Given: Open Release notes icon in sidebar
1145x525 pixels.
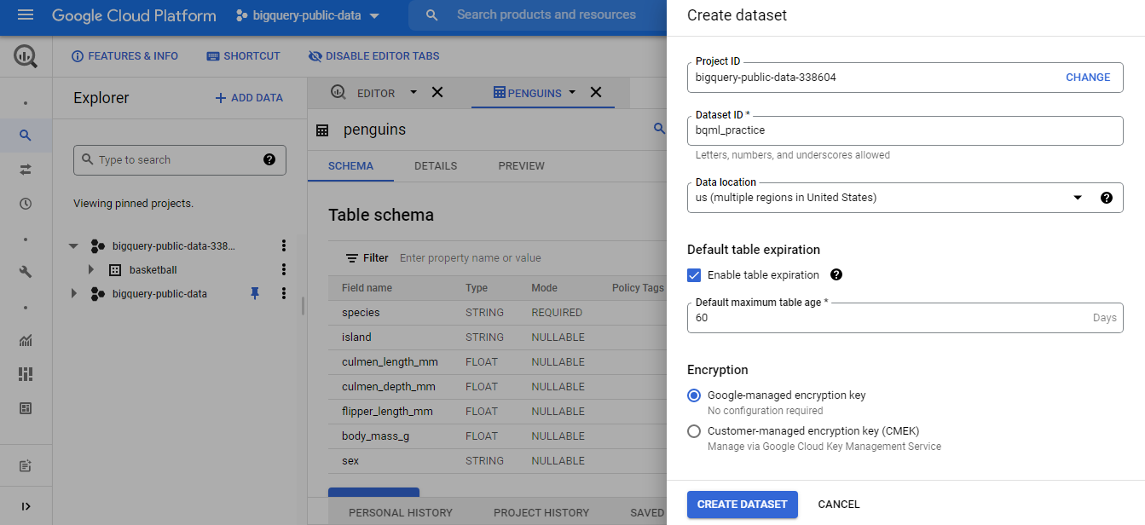Looking at the screenshot, I should (26, 466).
